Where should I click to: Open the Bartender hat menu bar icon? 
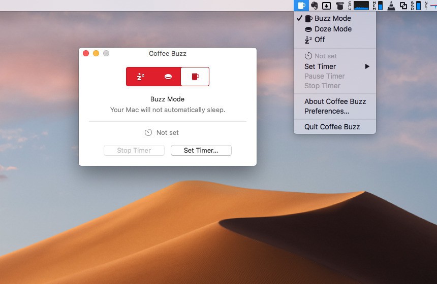pos(339,6)
